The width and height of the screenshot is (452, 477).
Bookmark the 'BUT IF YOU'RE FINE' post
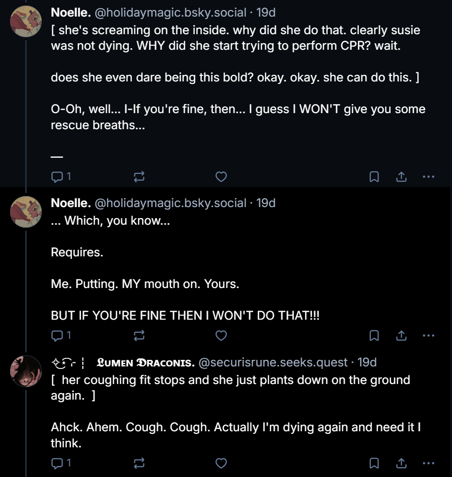click(374, 335)
